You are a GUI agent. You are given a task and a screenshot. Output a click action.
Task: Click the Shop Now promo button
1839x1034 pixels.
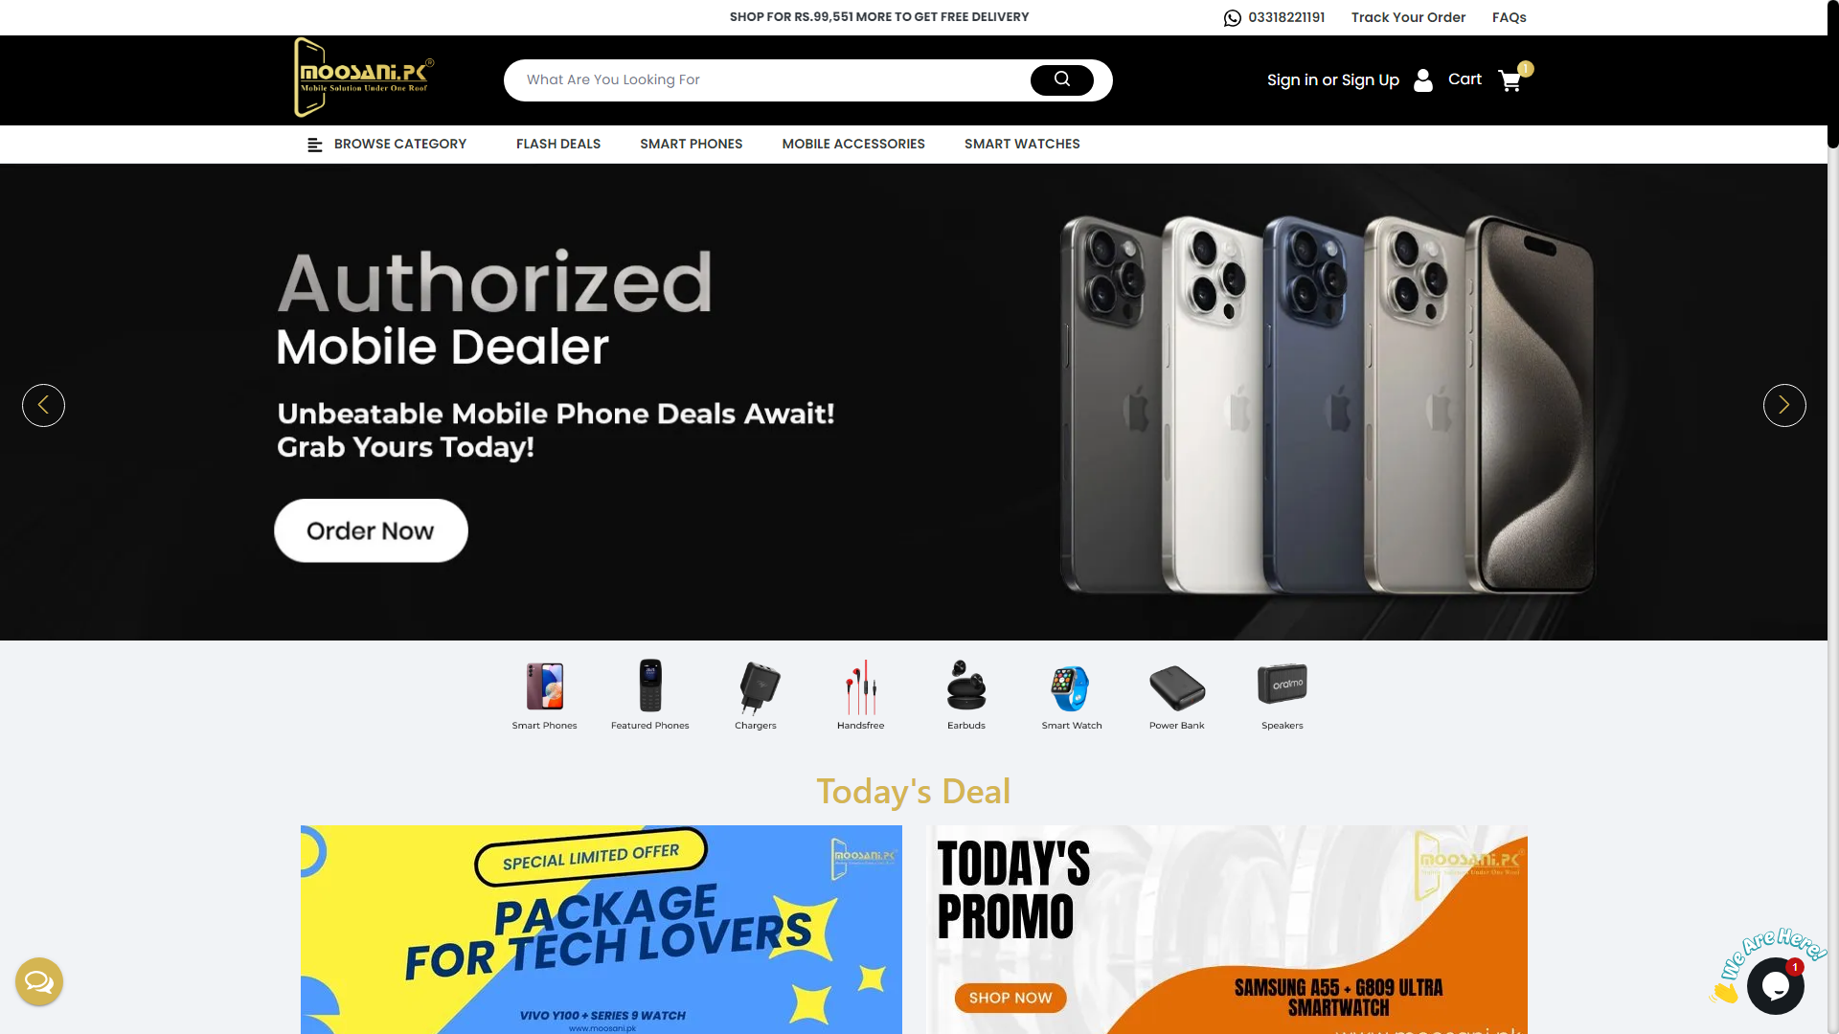coord(1010,998)
